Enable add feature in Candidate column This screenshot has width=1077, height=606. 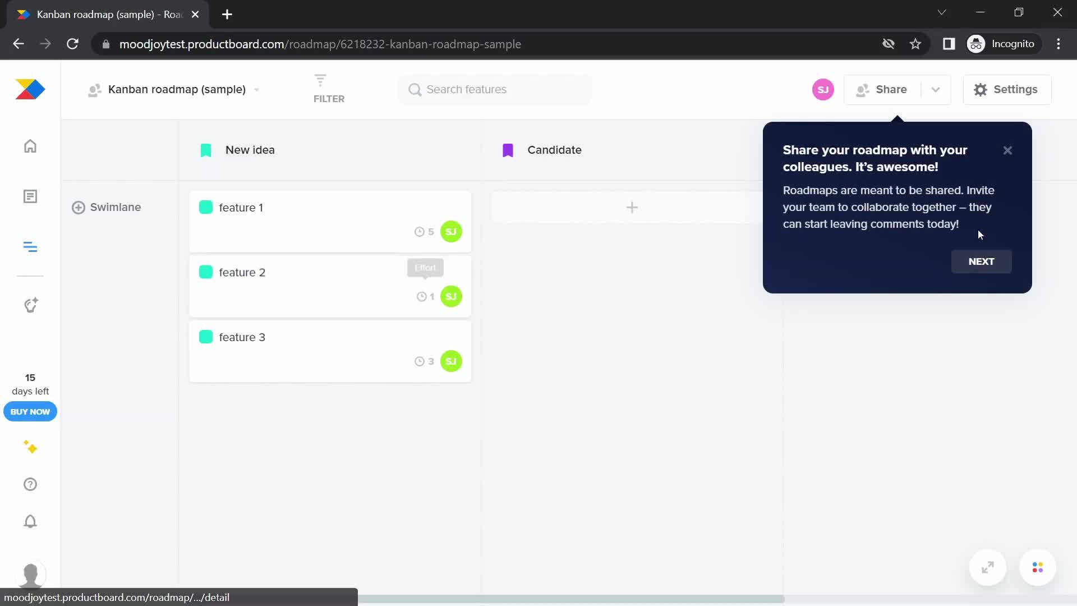[x=633, y=206]
